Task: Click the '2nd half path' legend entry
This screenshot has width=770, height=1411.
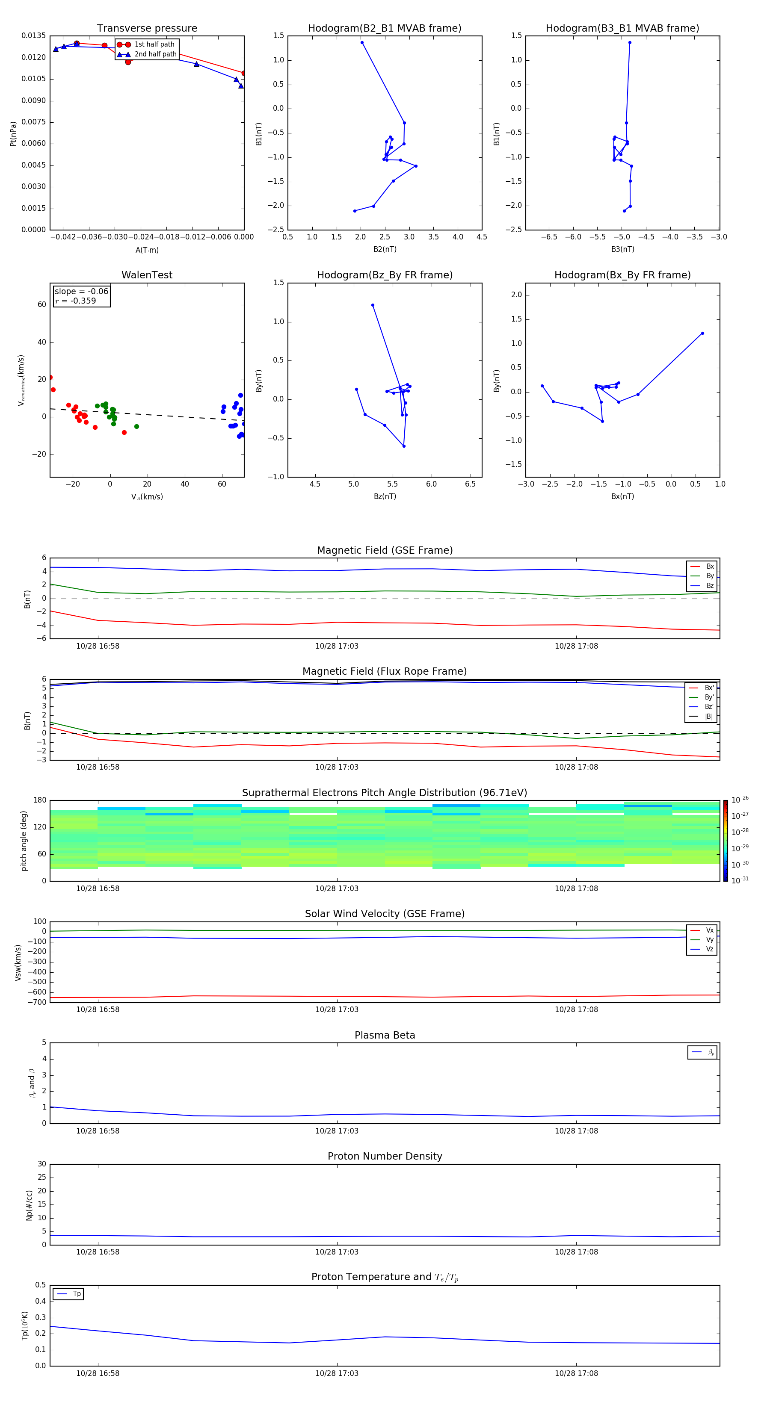Action: point(147,54)
